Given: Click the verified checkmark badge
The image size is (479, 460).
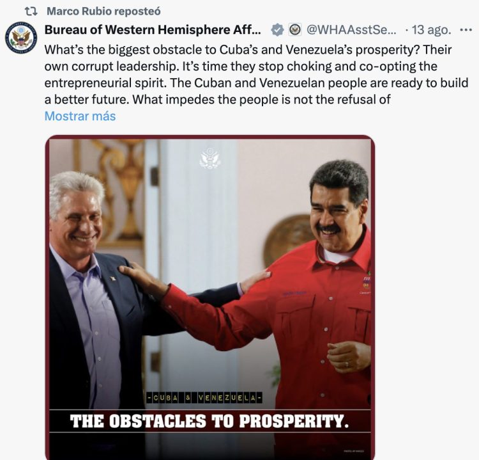Looking at the screenshot, I should 277,30.
